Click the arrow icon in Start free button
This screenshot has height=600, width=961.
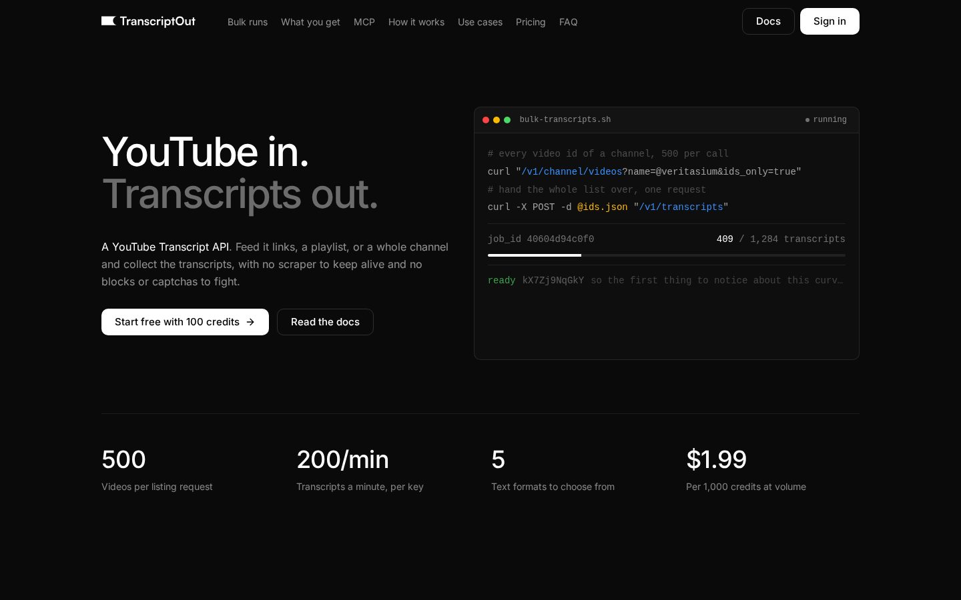(250, 322)
